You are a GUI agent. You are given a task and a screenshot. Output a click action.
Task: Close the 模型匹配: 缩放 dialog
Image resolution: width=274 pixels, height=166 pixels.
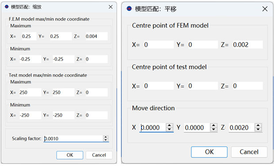[110, 7]
